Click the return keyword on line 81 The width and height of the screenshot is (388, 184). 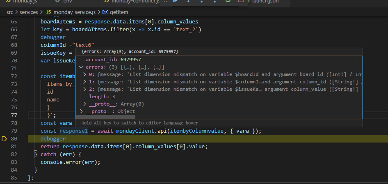point(50,147)
